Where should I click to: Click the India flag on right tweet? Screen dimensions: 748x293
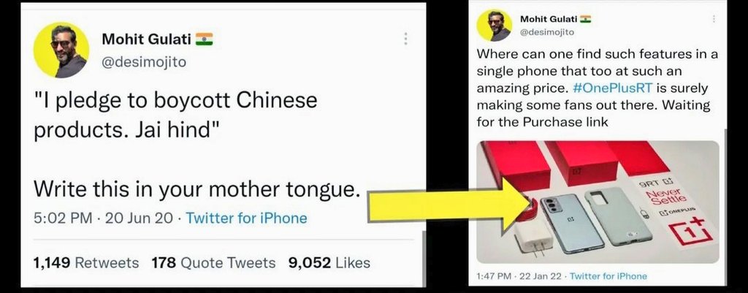[585, 19]
